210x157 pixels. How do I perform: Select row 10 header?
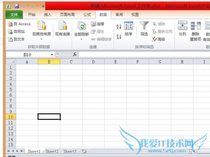coord(11,117)
